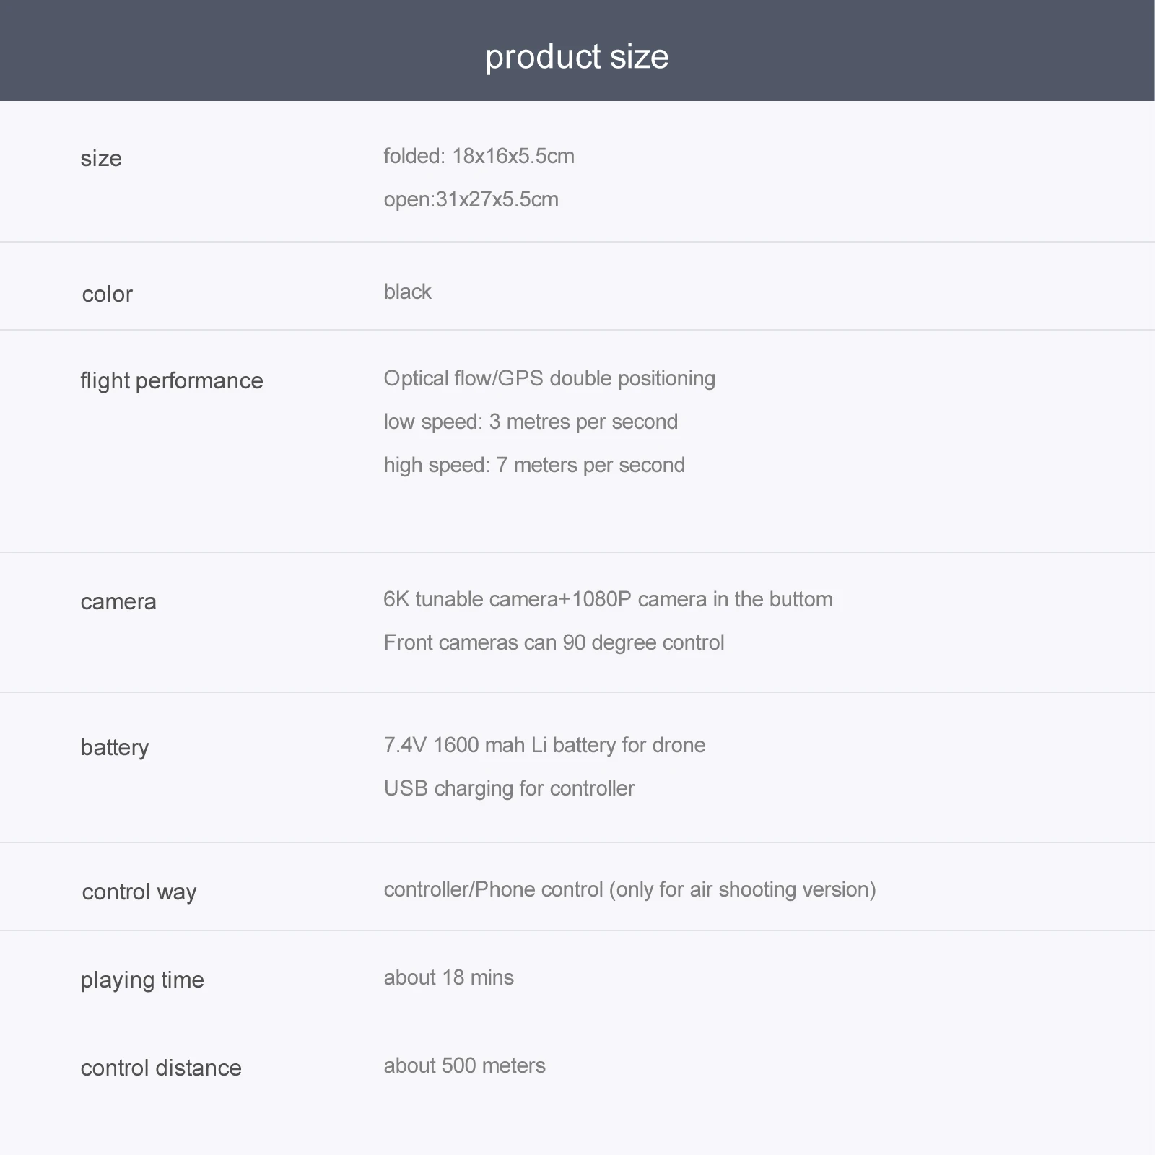Image resolution: width=1155 pixels, height=1155 pixels.
Task: Click the controller/Phone control description
Action: [x=629, y=889]
